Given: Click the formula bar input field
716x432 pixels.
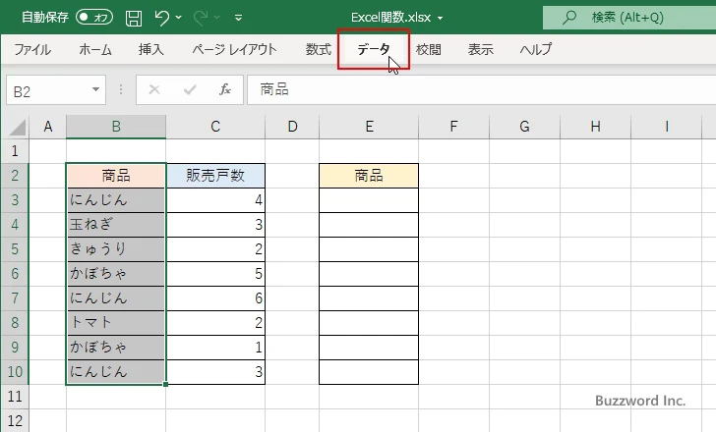Looking at the screenshot, I should tap(472, 89).
